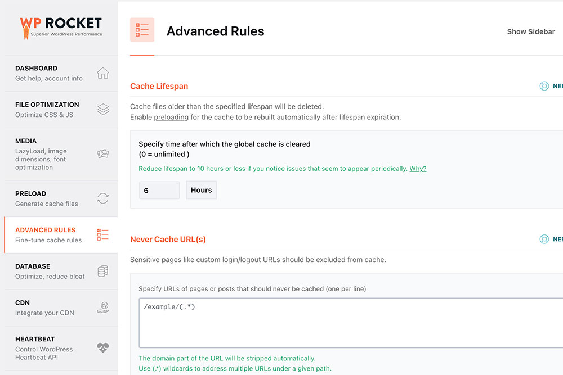
Task: Click the Show Sidebar link
Action: pos(531,31)
